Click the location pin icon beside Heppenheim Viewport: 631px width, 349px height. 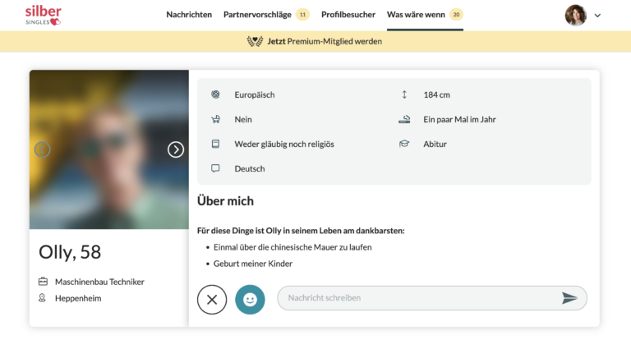point(43,298)
